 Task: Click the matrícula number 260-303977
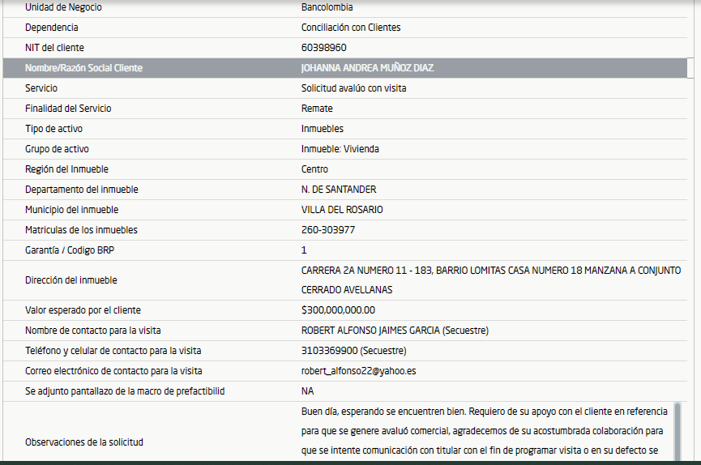click(328, 230)
